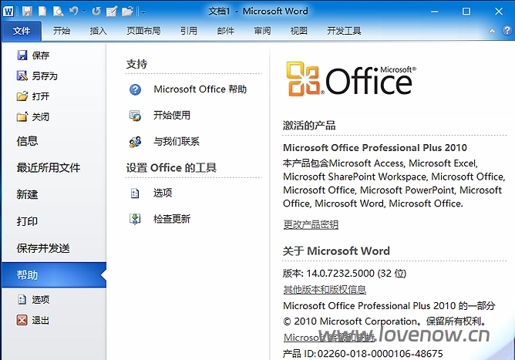The height and width of the screenshot is (360, 515).
Task: Open the 审阅 tab
Action: pos(262,31)
